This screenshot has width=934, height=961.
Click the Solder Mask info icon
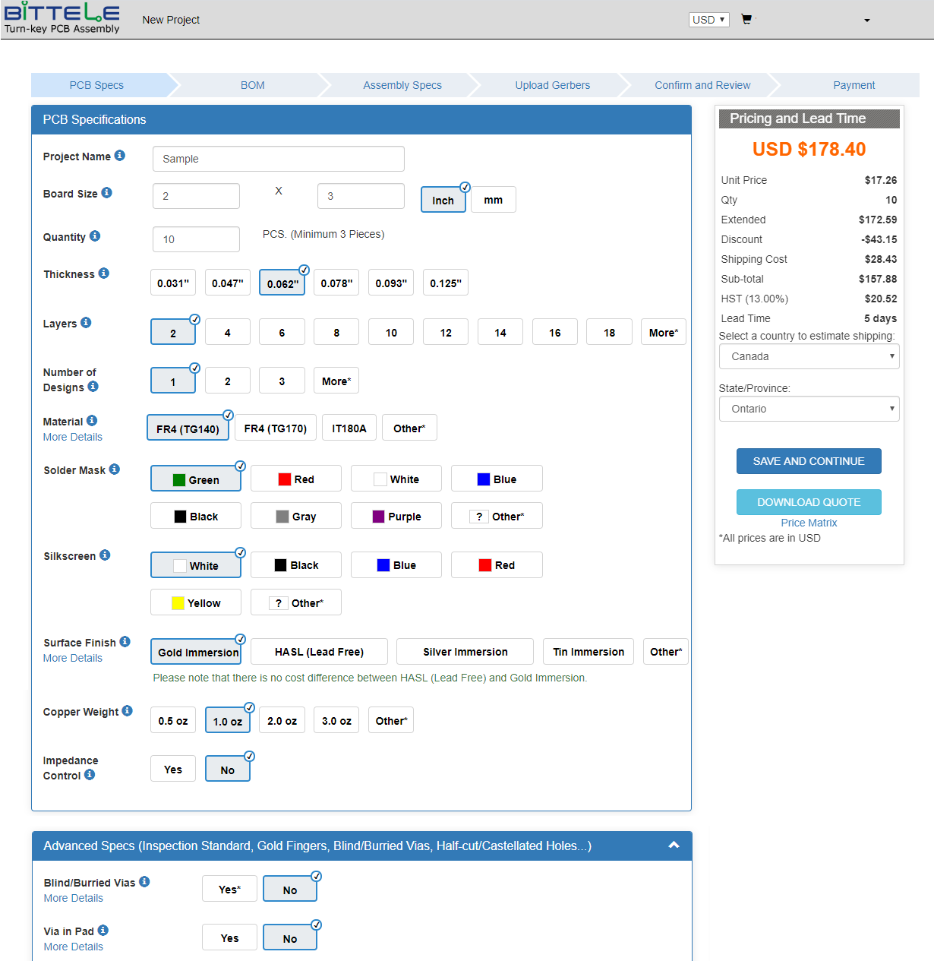115,469
